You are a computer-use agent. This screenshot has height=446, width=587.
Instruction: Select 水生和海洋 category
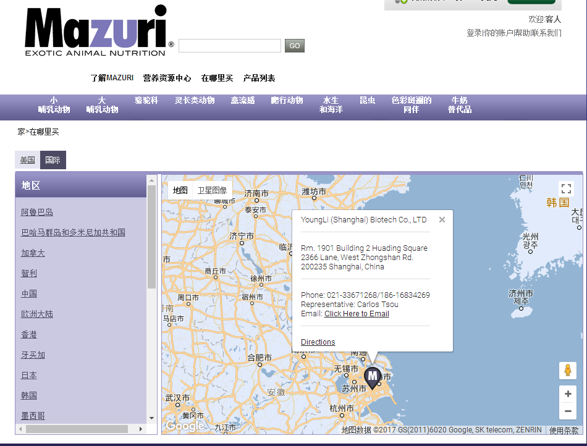331,105
